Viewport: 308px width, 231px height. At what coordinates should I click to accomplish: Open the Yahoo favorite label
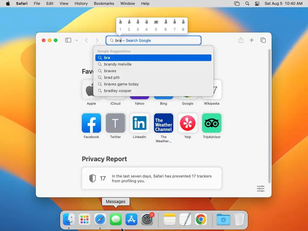(x=140, y=103)
